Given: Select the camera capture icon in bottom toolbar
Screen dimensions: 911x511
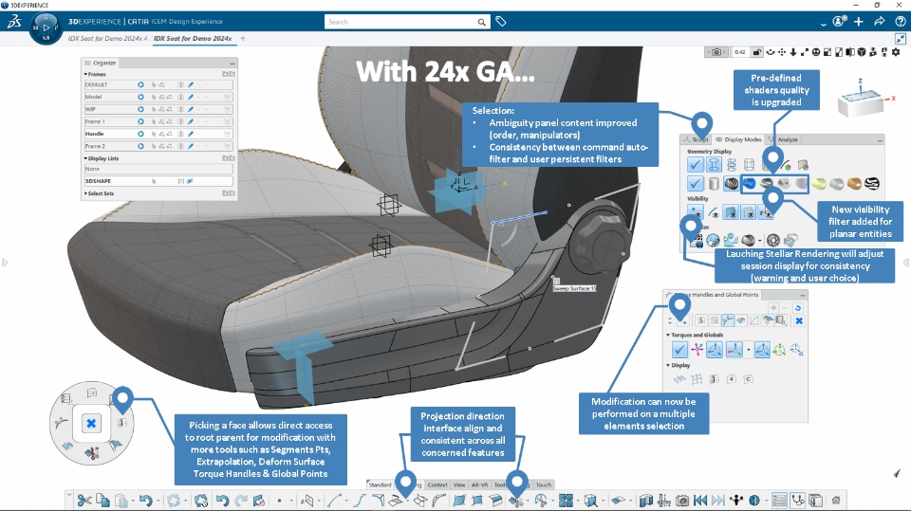Looking at the screenshot, I should 682,500.
